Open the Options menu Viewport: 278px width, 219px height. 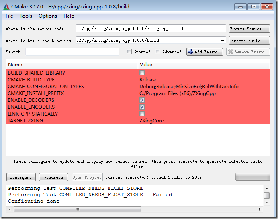coord(48,16)
